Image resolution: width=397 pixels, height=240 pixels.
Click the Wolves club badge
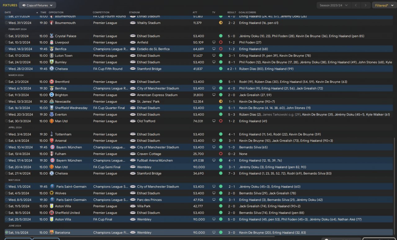coord(51,193)
